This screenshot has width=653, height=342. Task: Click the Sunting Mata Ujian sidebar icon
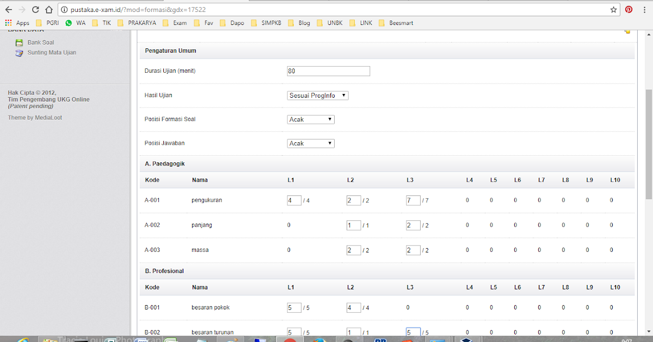19,53
